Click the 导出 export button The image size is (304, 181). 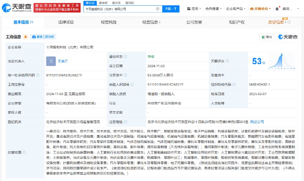click(x=267, y=37)
